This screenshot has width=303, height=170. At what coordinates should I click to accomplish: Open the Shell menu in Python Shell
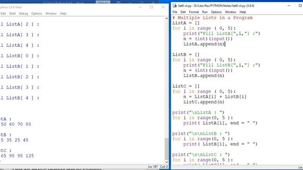[x=12, y=14]
